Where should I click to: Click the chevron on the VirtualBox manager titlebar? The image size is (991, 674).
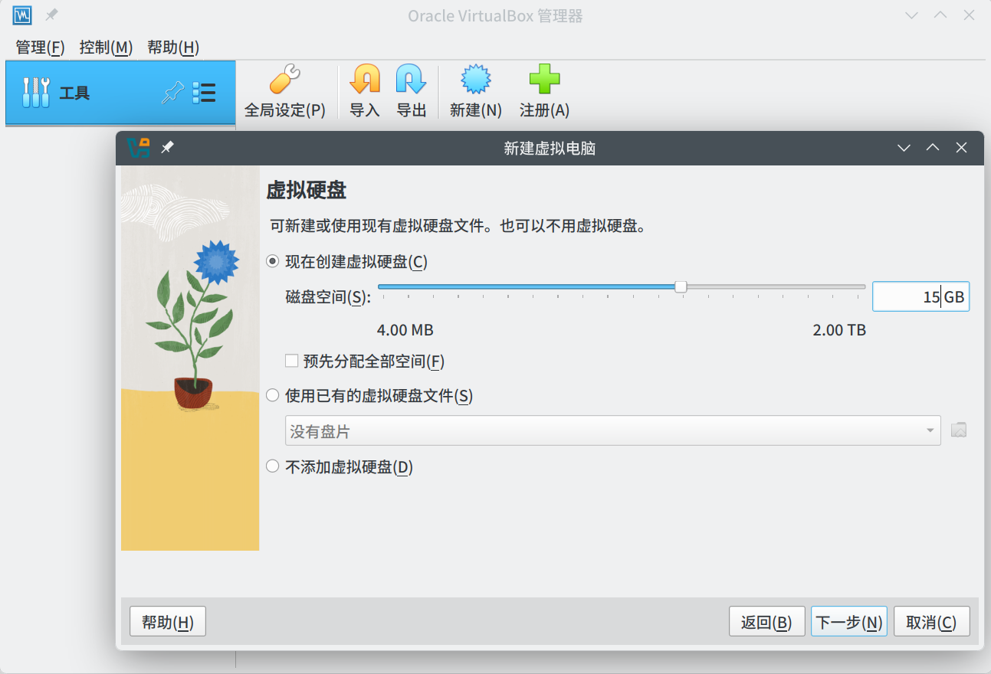pyautogui.click(x=911, y=15)
